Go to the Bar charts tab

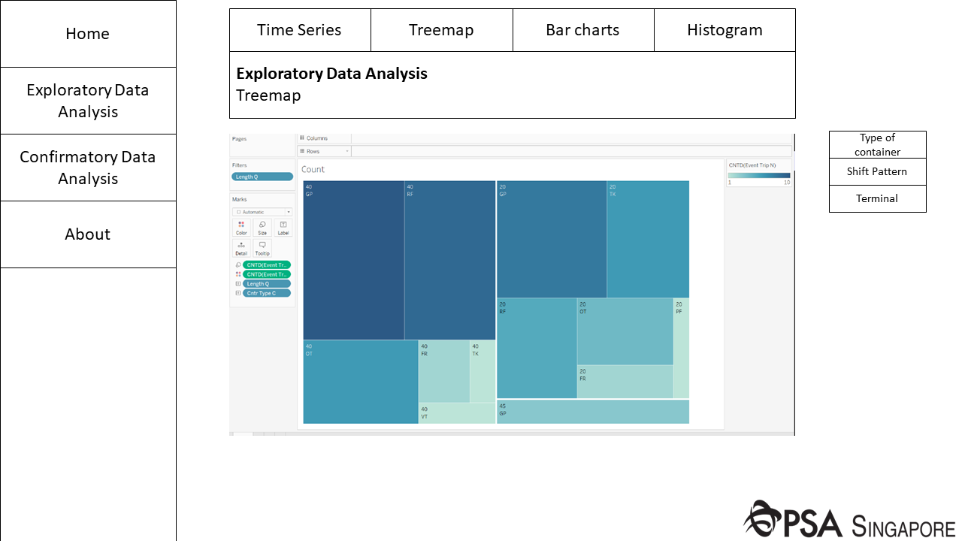[582, 30]
